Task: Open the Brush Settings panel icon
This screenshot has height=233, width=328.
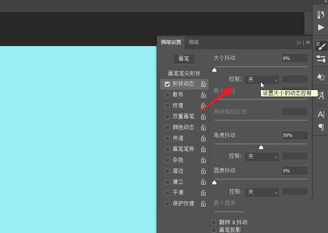Action: point(321,46)
